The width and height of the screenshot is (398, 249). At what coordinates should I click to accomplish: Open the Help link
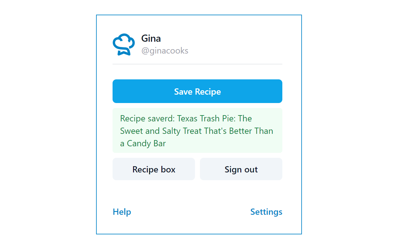(x=122, y=212)
